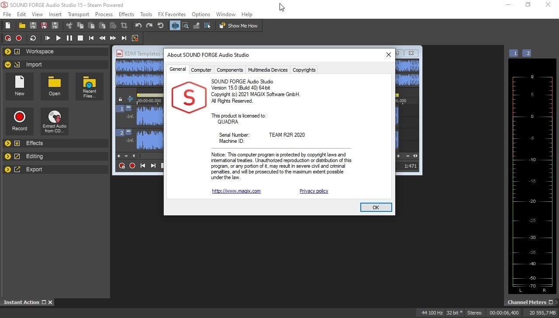Screen dimensions: 559x318
Task: Toggle Loop Playback in the transport bar
Action: tap(33, 38)
